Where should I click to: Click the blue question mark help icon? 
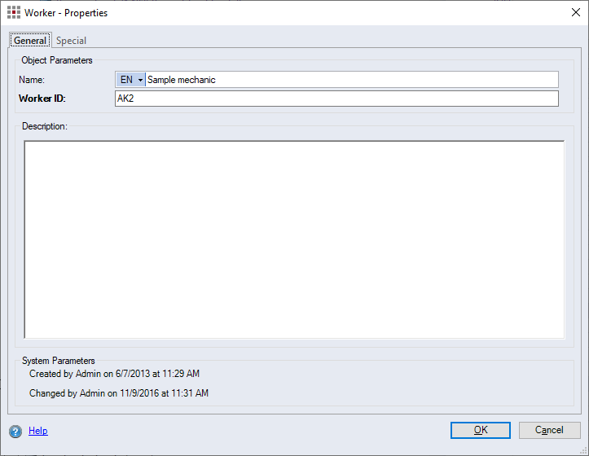tap(15, 431)
